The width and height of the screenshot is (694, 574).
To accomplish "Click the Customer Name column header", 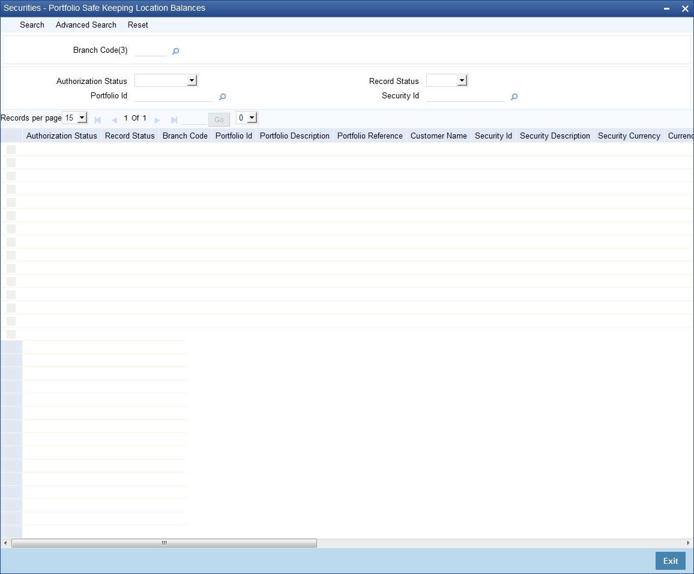I will [439, 136].
